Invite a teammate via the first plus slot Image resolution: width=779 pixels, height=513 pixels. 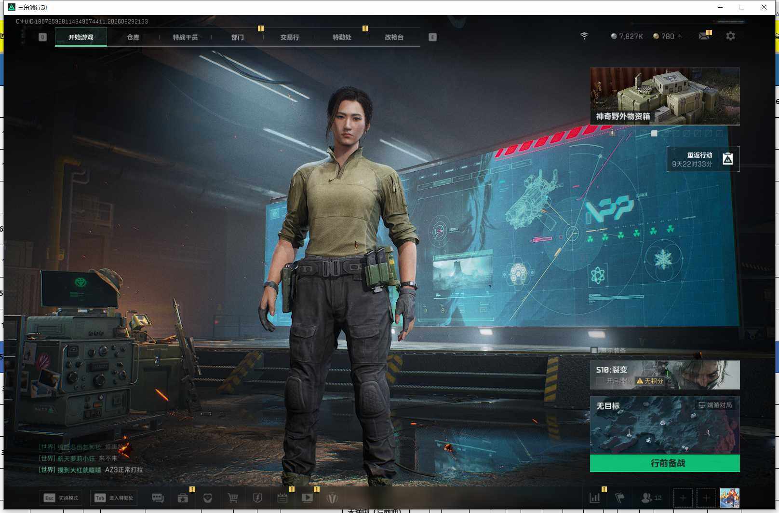[683, 498]
